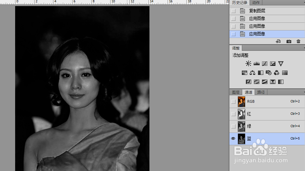305x171 pixels.
Task: Select the 复制图层 history state
Action: point(267,11)
